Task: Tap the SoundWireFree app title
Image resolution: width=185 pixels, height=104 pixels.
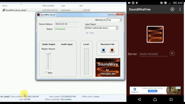Action: point(140,10)
